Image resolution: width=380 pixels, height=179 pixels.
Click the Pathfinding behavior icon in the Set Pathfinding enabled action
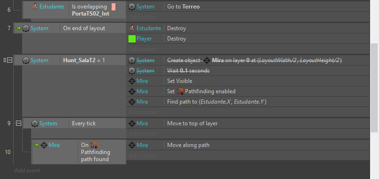(180, 91)
